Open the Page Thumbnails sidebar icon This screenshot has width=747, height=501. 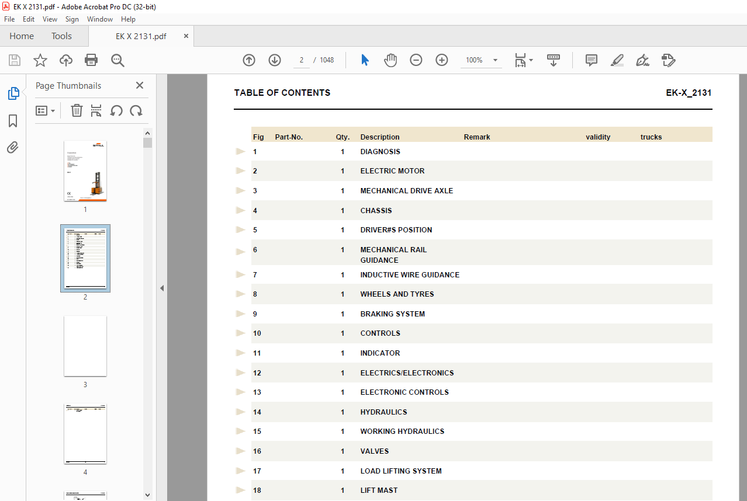(x=13, y=93)
